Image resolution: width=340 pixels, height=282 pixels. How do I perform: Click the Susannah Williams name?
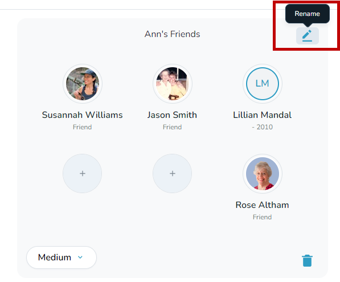click(82, 115)
